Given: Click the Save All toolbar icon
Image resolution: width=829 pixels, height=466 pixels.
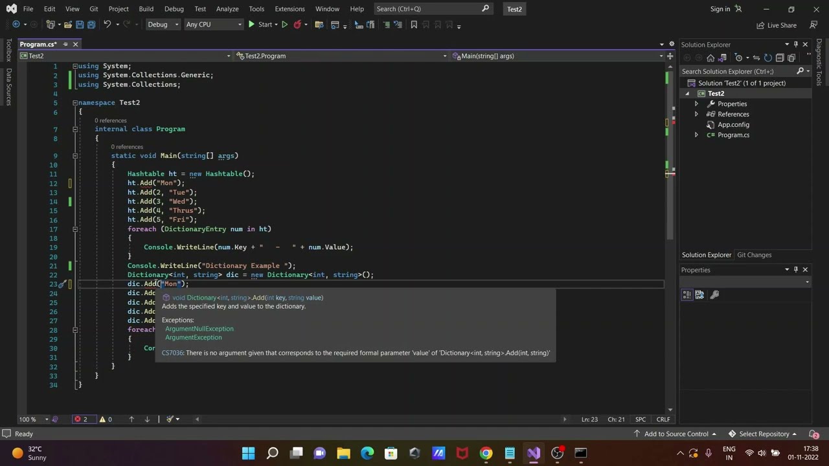Looking at the screenshot, I should pyautogui.click(x=91, y=25).
